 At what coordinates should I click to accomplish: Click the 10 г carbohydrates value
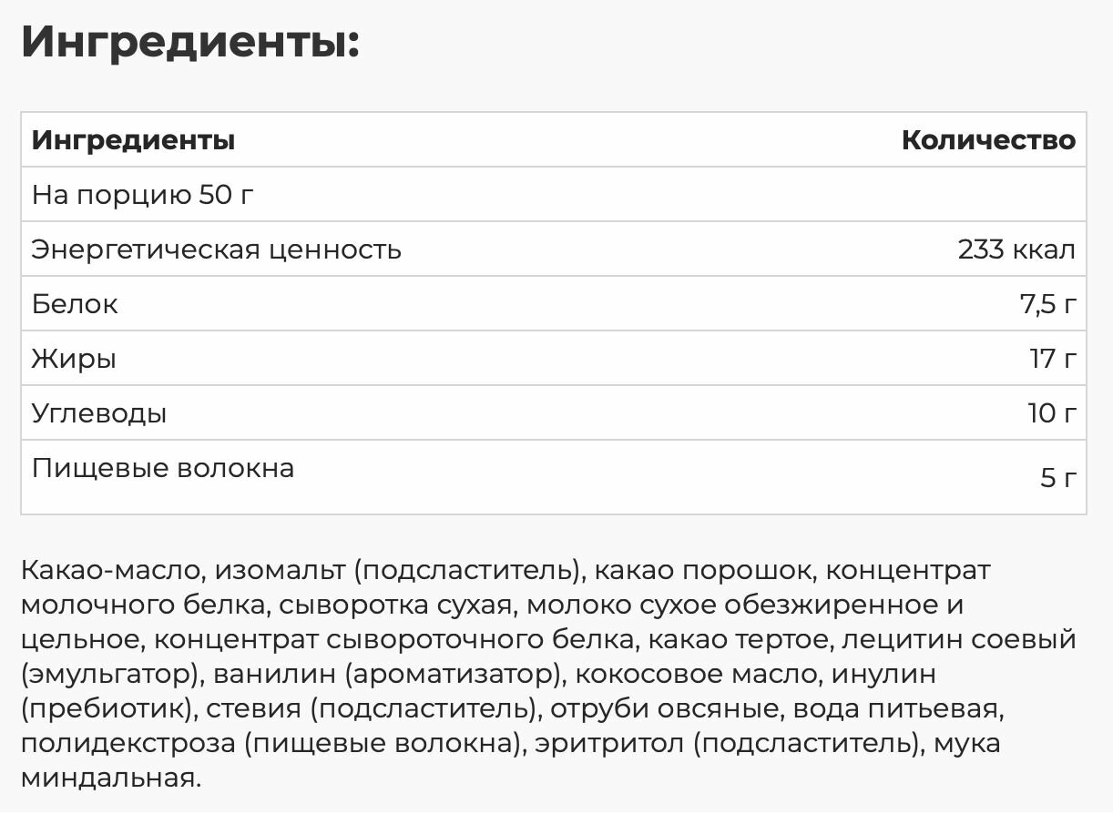click(x=1052, y=413)
